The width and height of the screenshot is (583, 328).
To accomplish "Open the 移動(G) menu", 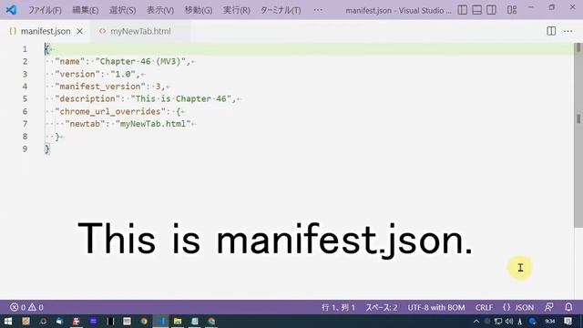I will [x=199, y=10].
